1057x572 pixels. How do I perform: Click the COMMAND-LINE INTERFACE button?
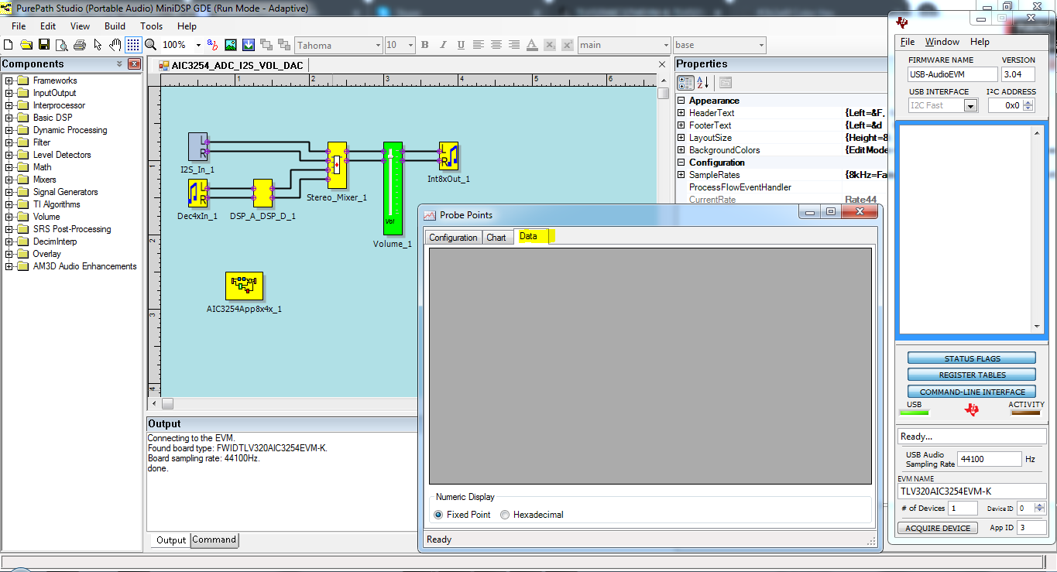972,392
